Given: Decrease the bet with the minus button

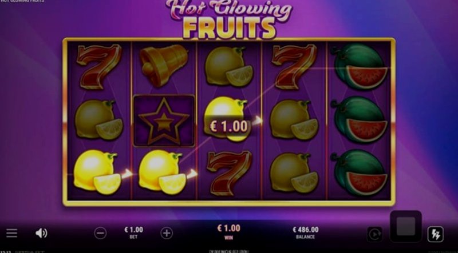Looking at the screenshot, I should coord(100,233).
